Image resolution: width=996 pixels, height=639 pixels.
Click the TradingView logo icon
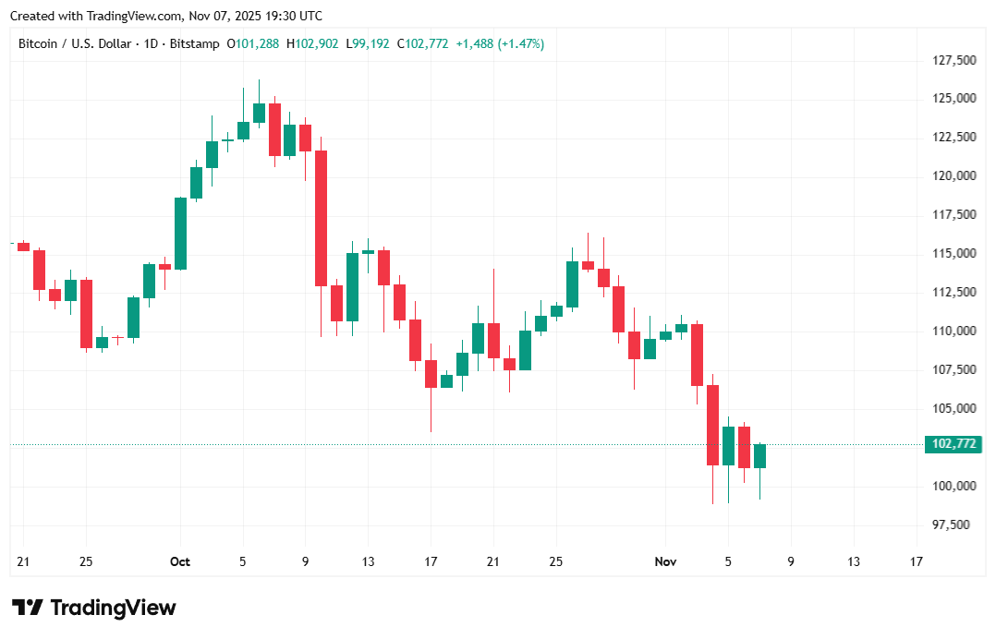[x=29, y=608]
